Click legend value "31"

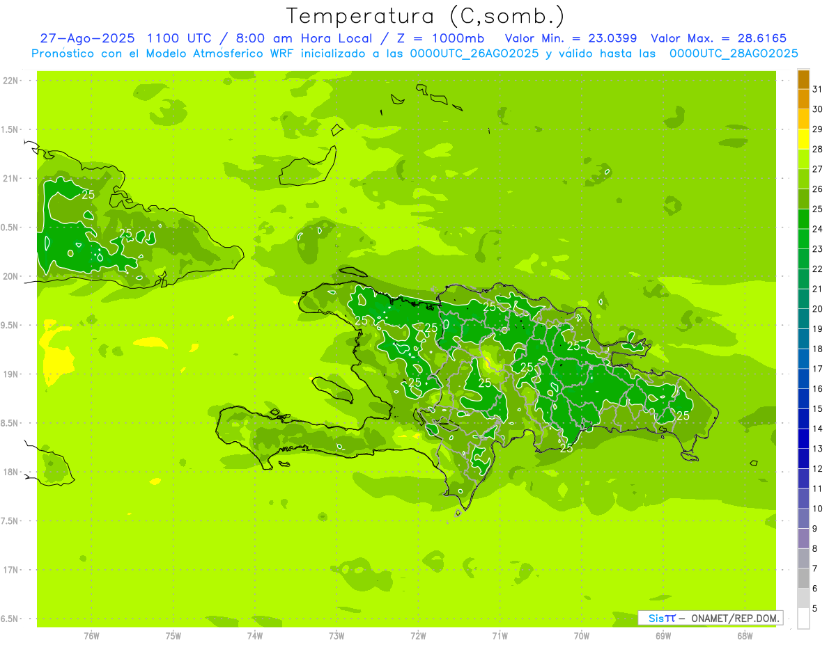pyautogui.click(x=817, y=89)
